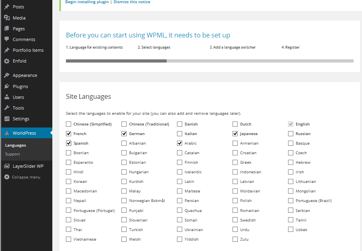This screenshot has height=251, width=362.
Task: Click the Appearance paintbrush icon
Action: (x=7, y=75)
